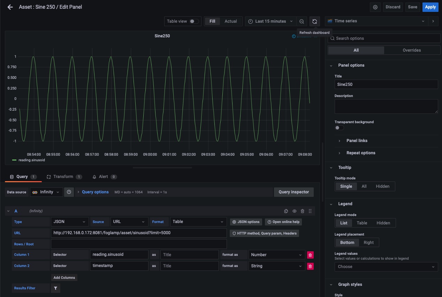The width and height of the screenshot is (442, 297).
Task: Switch to the Overrides tab
Action: [x=412, y=50]
